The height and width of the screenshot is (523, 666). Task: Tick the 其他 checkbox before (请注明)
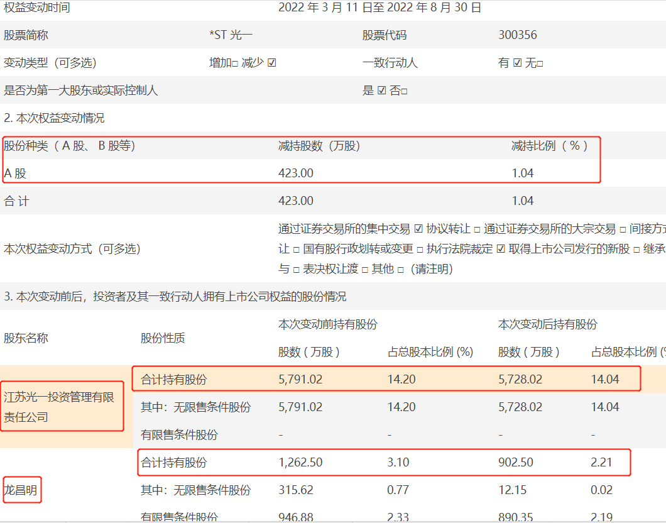click(x=400, y=270)
